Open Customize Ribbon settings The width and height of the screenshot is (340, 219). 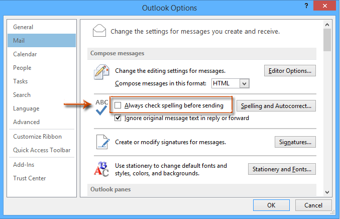pos(42,137)
